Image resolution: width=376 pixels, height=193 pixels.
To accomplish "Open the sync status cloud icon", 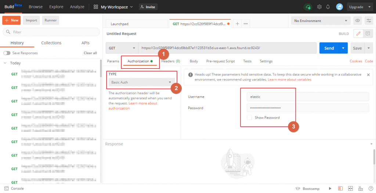I will [x=308, y=7].
